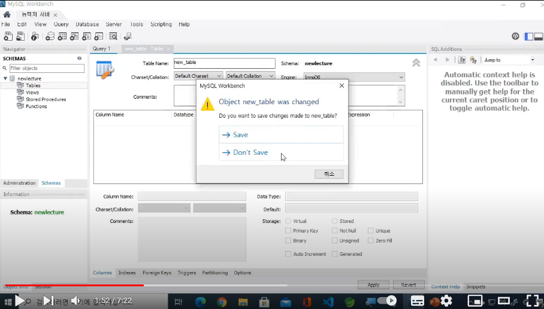Click the Revert button
Screen dimensions: 544x309
coord(409,284)
